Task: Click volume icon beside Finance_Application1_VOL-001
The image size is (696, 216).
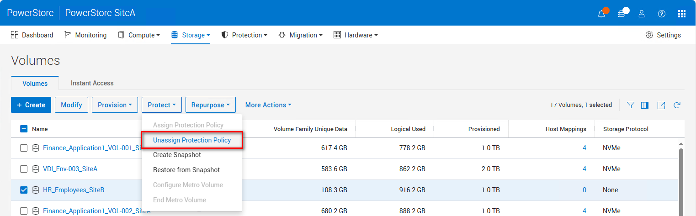Action: [36, 148]
